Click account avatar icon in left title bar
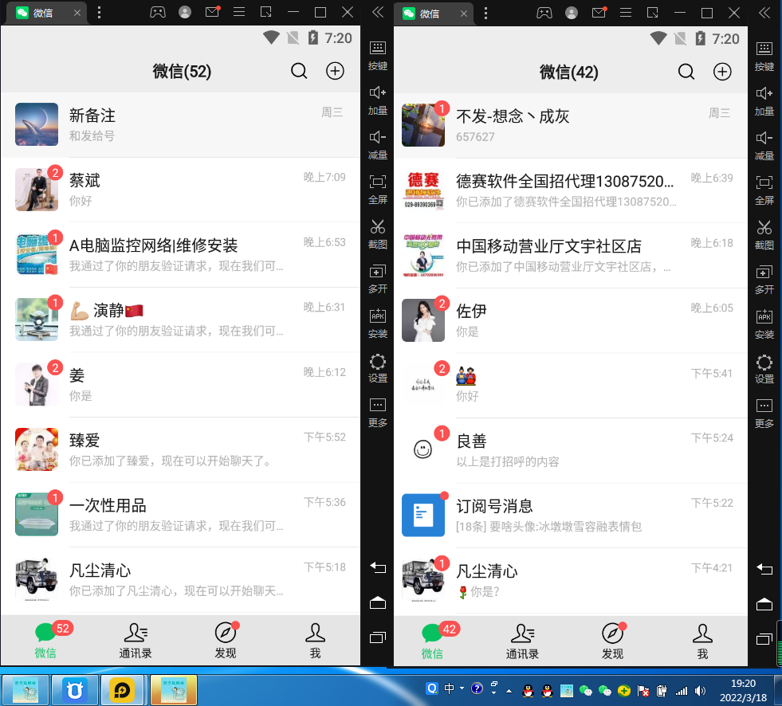This screenshot has height=706, width=782. (185, 12)
